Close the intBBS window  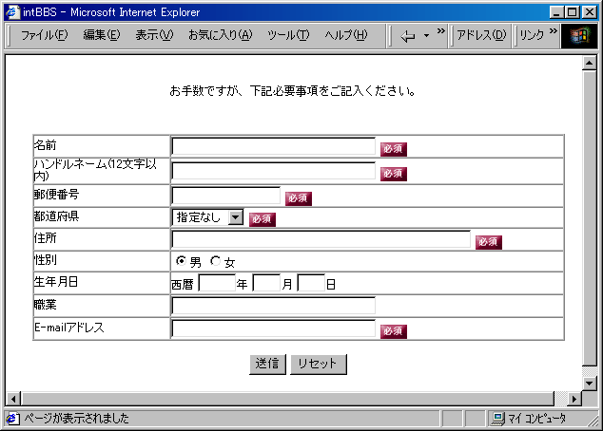(590, 12)
